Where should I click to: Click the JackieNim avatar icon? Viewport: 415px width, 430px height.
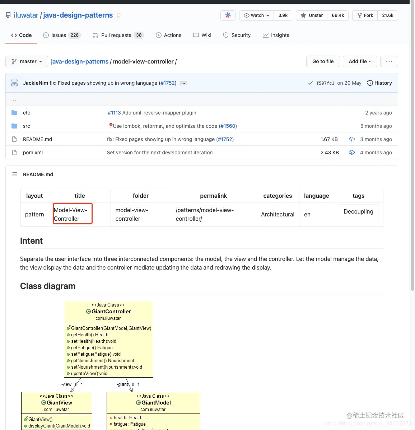tap(14, 83)
